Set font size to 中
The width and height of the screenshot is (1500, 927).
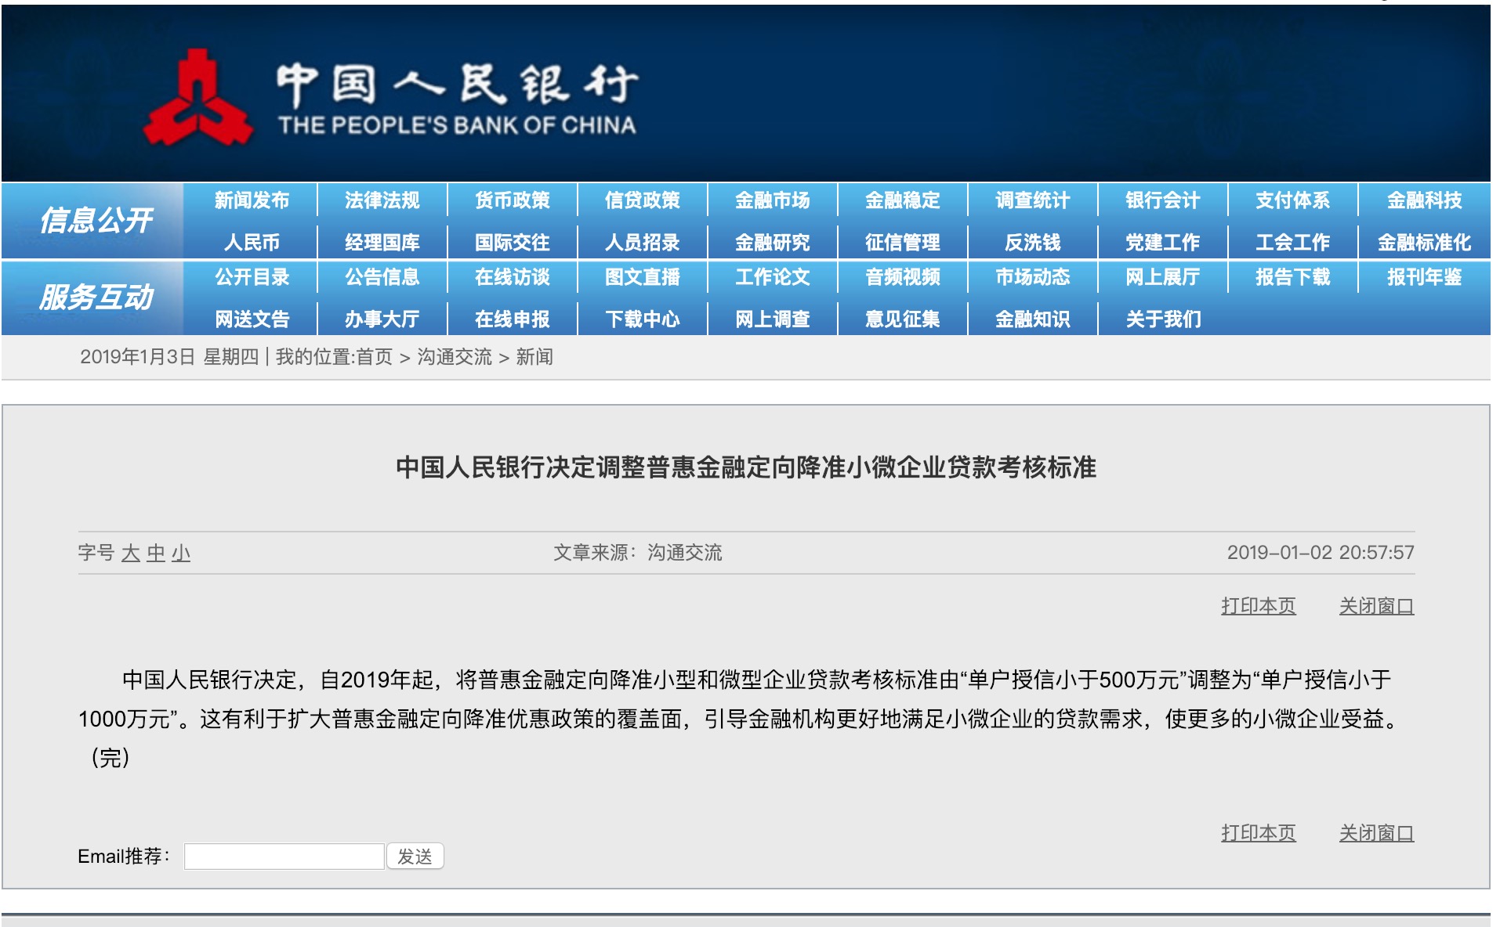point(155,554)
